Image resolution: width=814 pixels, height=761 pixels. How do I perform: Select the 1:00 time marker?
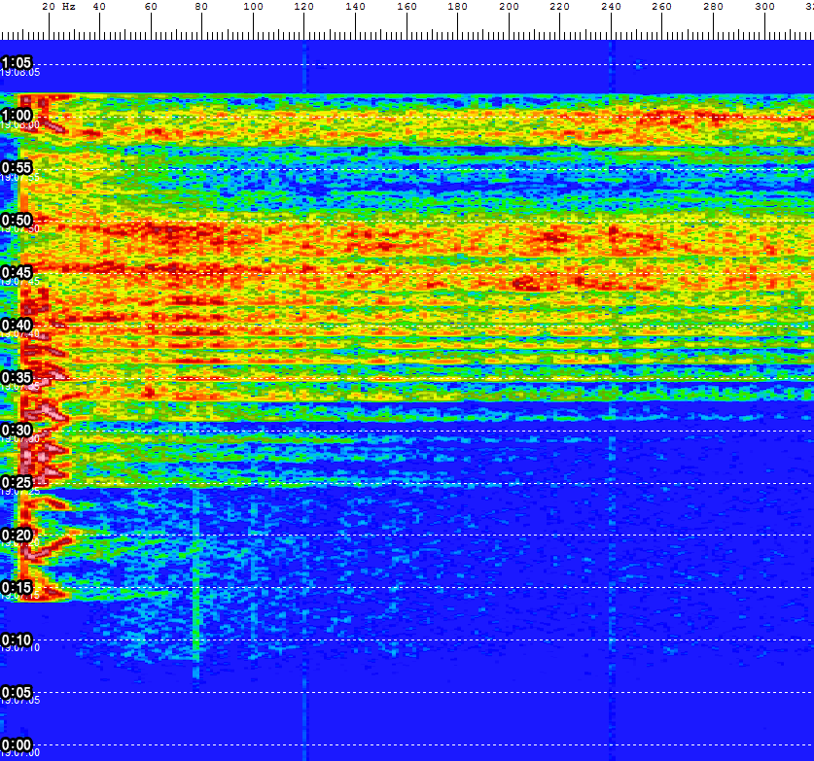pos(17,114)
